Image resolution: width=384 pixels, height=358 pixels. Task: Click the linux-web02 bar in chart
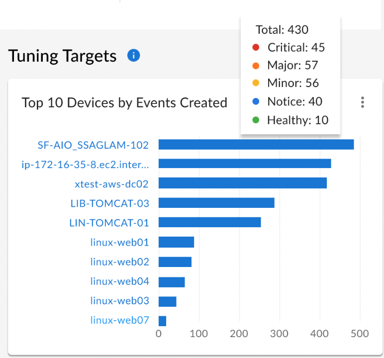[x=175, y=262]
